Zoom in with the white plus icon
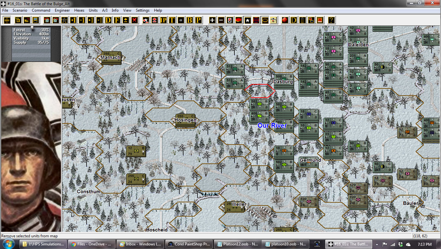Image resolution: width=441 pixels, height=249 pixels. click(x=212, y=20)
